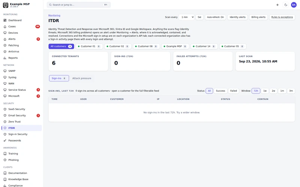
Task: Switch to the Sign-ins tab
Action: coord(59,78)
